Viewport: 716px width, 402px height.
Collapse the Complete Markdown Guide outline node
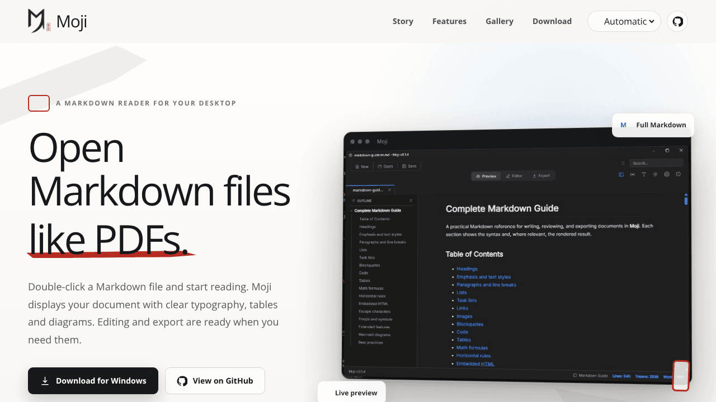(351, 210)
